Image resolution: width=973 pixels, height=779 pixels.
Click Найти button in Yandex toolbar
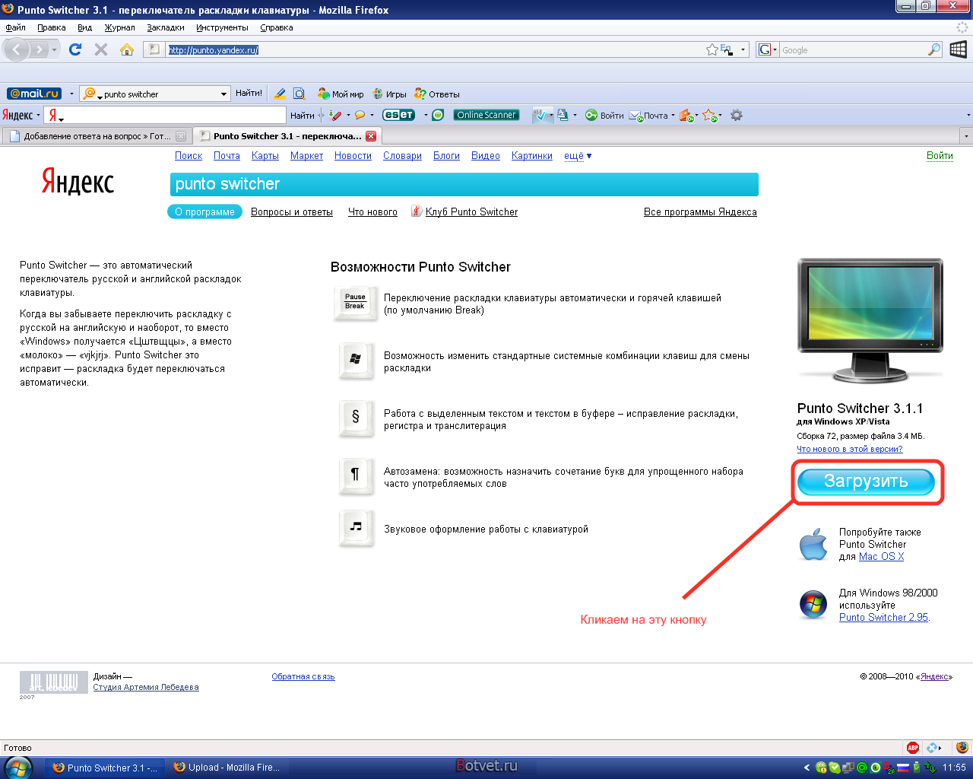302,116
